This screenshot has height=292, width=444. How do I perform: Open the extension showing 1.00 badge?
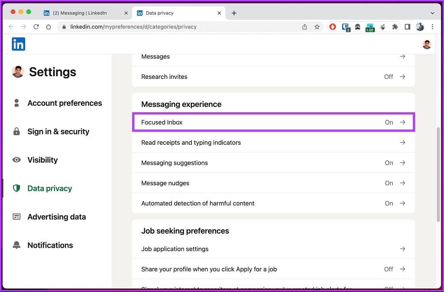[370, 27]
